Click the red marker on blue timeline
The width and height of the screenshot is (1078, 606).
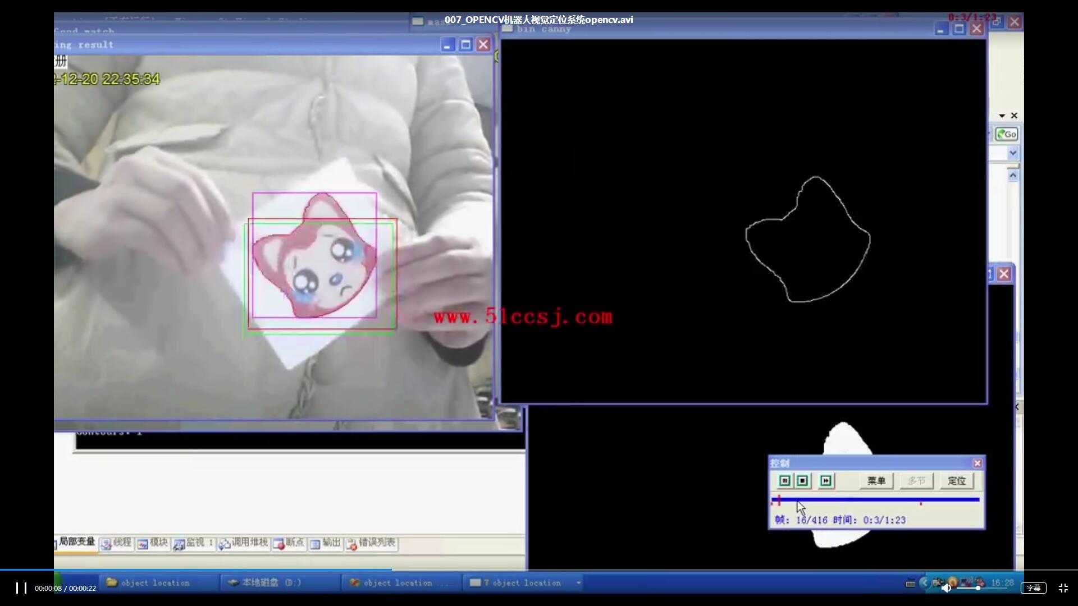(779, 499)
